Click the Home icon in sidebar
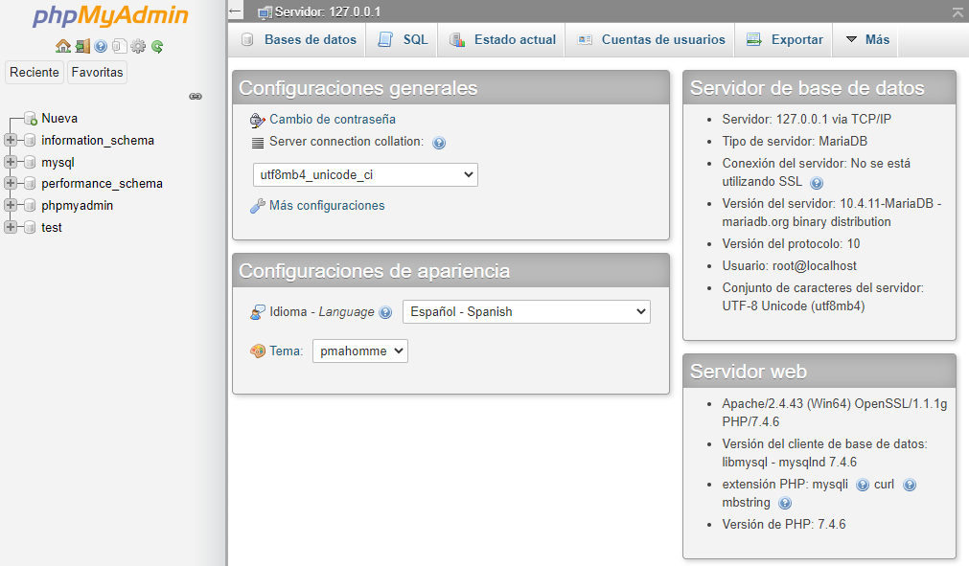 point(63,46)
